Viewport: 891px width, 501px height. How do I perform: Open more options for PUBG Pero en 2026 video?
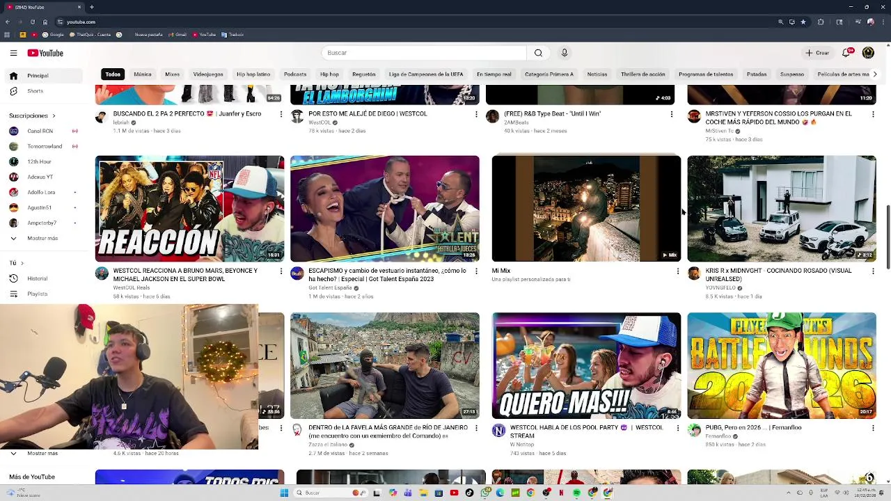point(873,429)
